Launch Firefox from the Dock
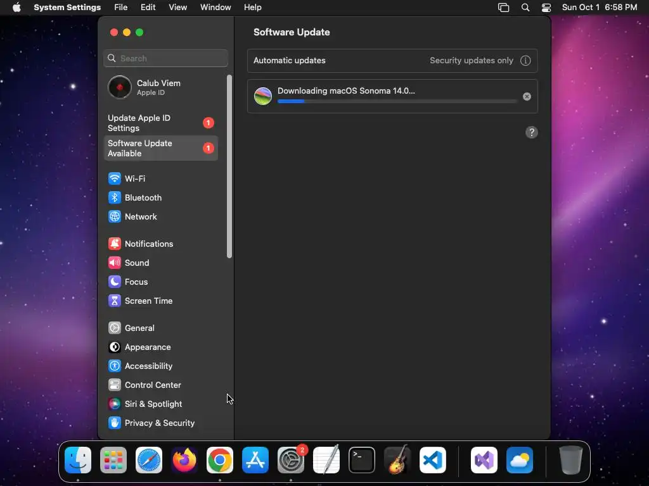Screen dimensions: 649x486 click(x=184, y=460)
